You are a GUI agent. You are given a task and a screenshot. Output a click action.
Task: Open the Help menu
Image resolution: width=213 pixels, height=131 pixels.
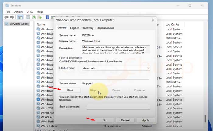click(x=40, y=12)
